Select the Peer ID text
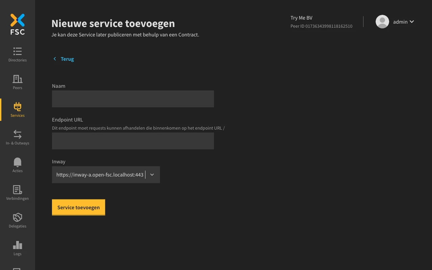Screen dimensions: 432x270 click(x=321, y=26)
